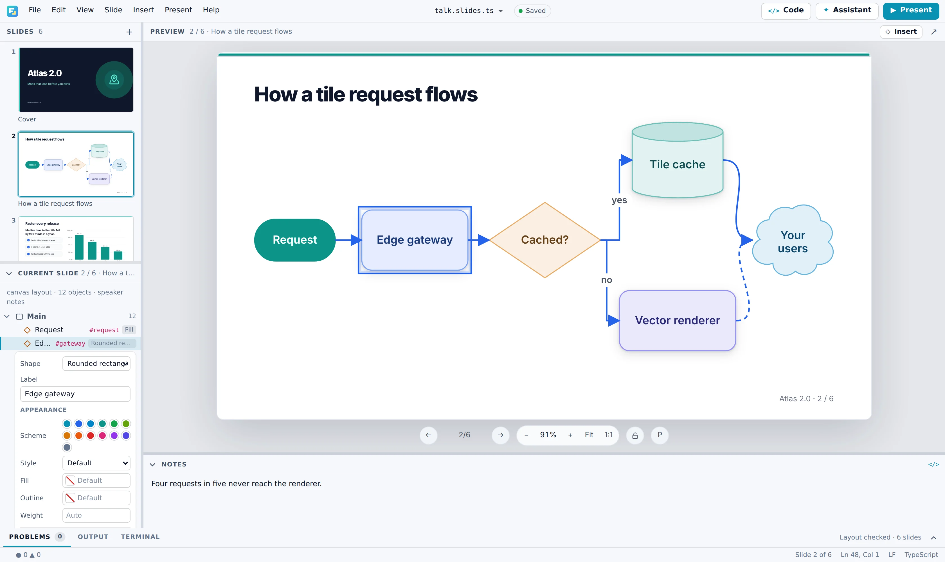The width and height of the screenshot is (945, 562).
Task: Open the Shape dropdown
Action: (x=96, y=364)
